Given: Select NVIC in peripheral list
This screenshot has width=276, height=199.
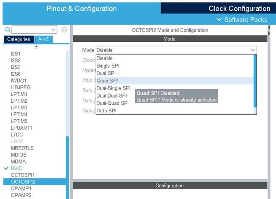Looking at the screenshot, I should coord(16,168).
